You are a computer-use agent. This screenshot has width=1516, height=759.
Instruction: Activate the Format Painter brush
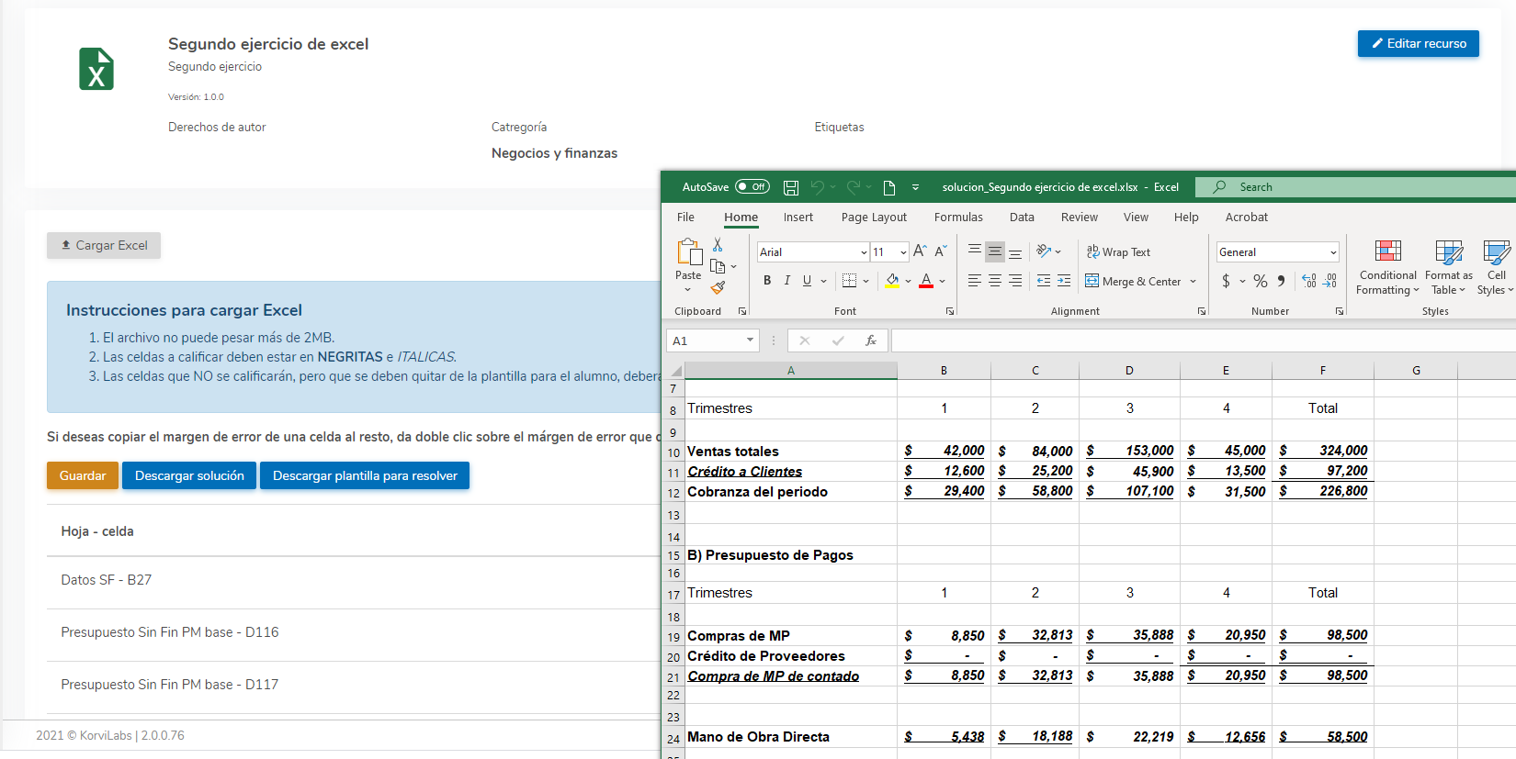(x=718, y=288)
